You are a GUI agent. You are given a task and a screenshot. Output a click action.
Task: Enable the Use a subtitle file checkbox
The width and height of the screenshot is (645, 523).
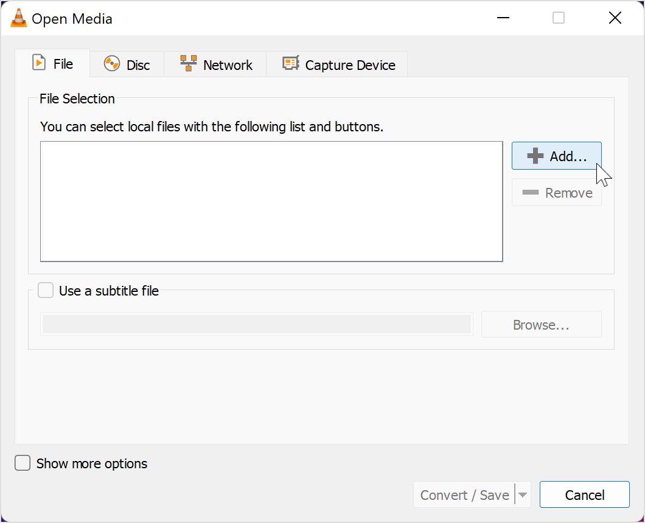[46, 291]
